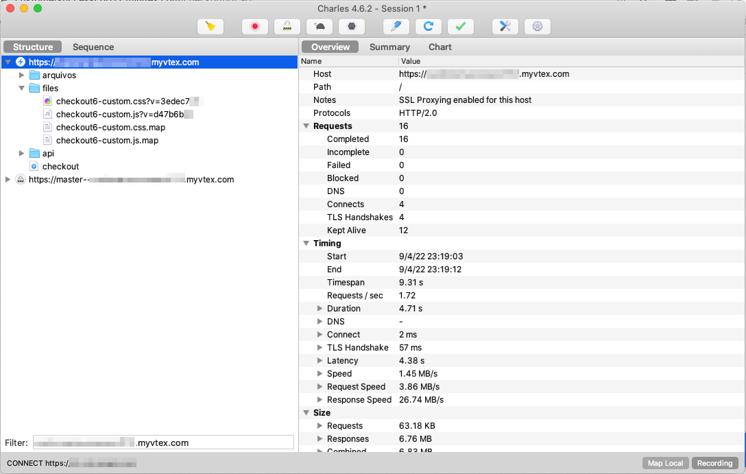Image resolution: width=746 pixels, height=474 pixels.
Task: Open Tools wrench and screwdriver icon
Action: pyautogui.click(x=505, y=26)
